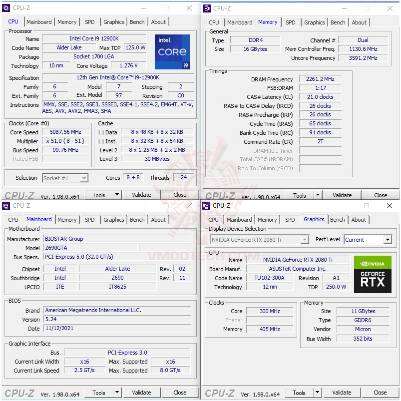This screenshot has height=401, width=401.
Task: Click Validate in the Mainboard window
Action: coord(142,393)
